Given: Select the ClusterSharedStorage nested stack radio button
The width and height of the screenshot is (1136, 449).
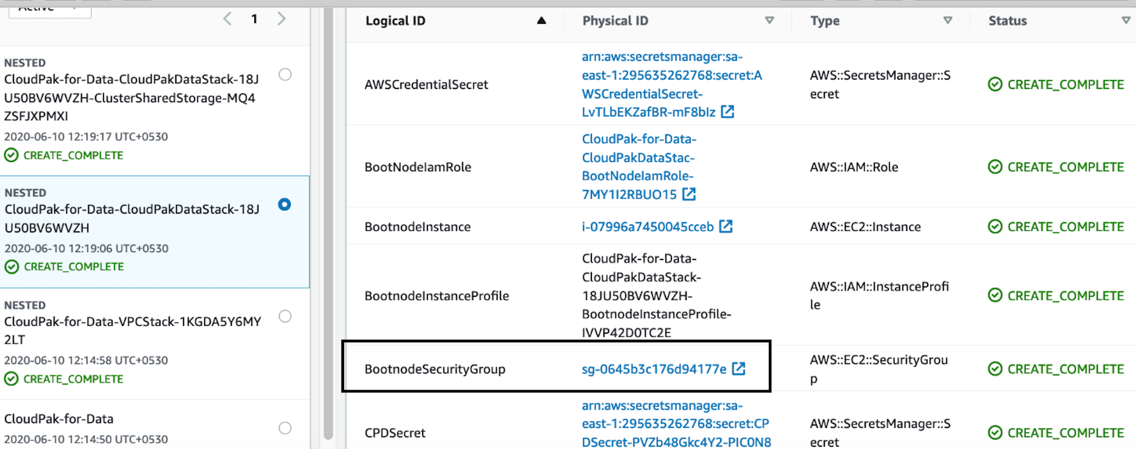Looking at the screenshot, I should pyautogui.click(x=285, y=75).
